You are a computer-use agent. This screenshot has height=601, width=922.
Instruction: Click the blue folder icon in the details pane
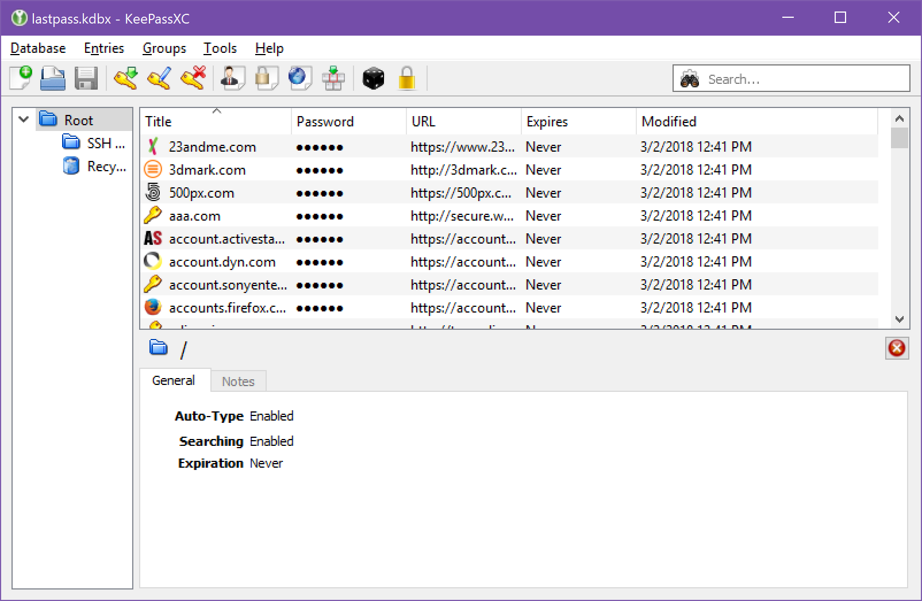[x=159, y=347]
